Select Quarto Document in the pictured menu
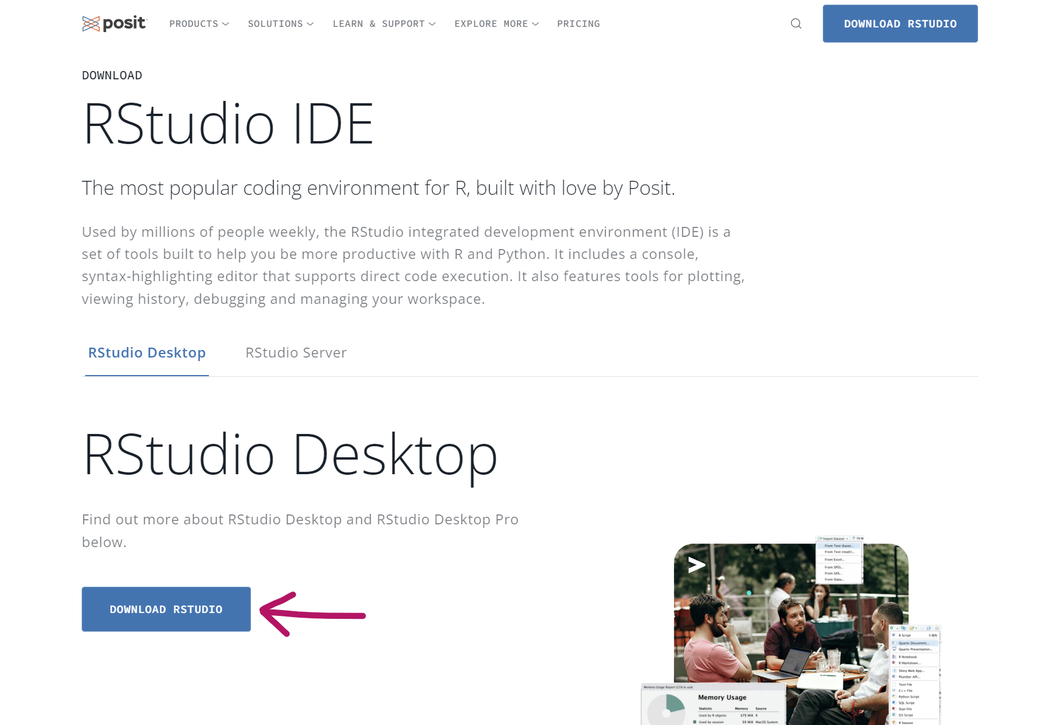1051x725 pixels. 913,643
